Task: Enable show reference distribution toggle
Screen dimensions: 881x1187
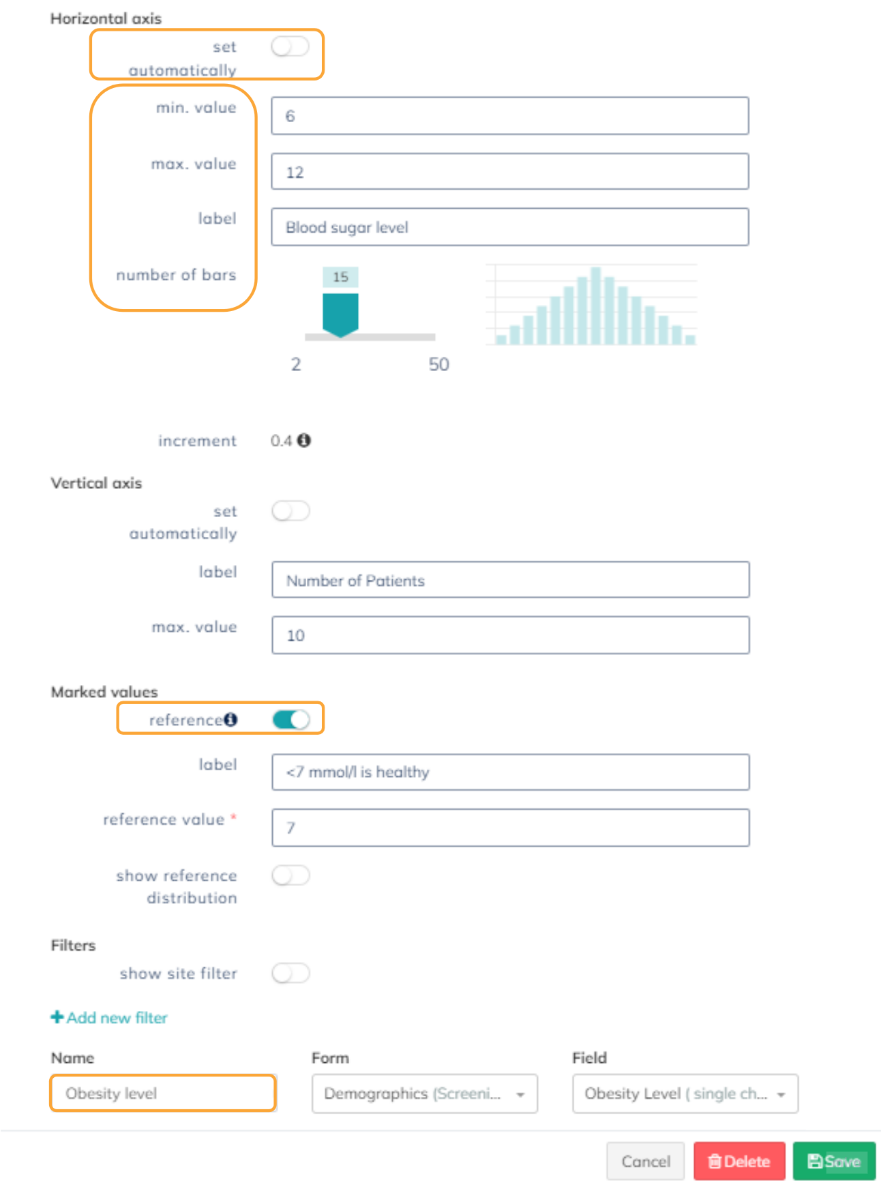Action: [290, 875]
